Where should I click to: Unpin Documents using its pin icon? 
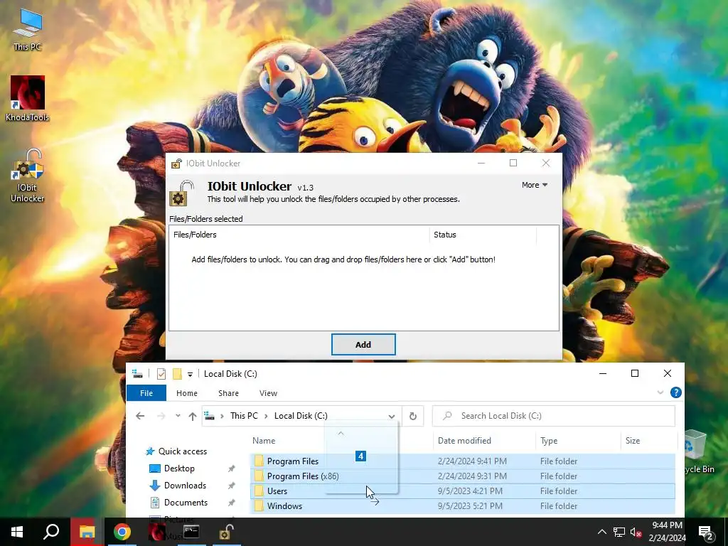pyautogui.click(x=231, y=503)
